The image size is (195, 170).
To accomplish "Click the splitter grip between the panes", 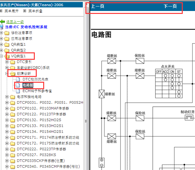I will coord(86,121).
